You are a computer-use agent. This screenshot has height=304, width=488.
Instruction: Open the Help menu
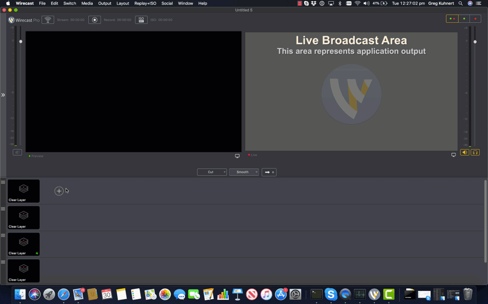[203, 3]
